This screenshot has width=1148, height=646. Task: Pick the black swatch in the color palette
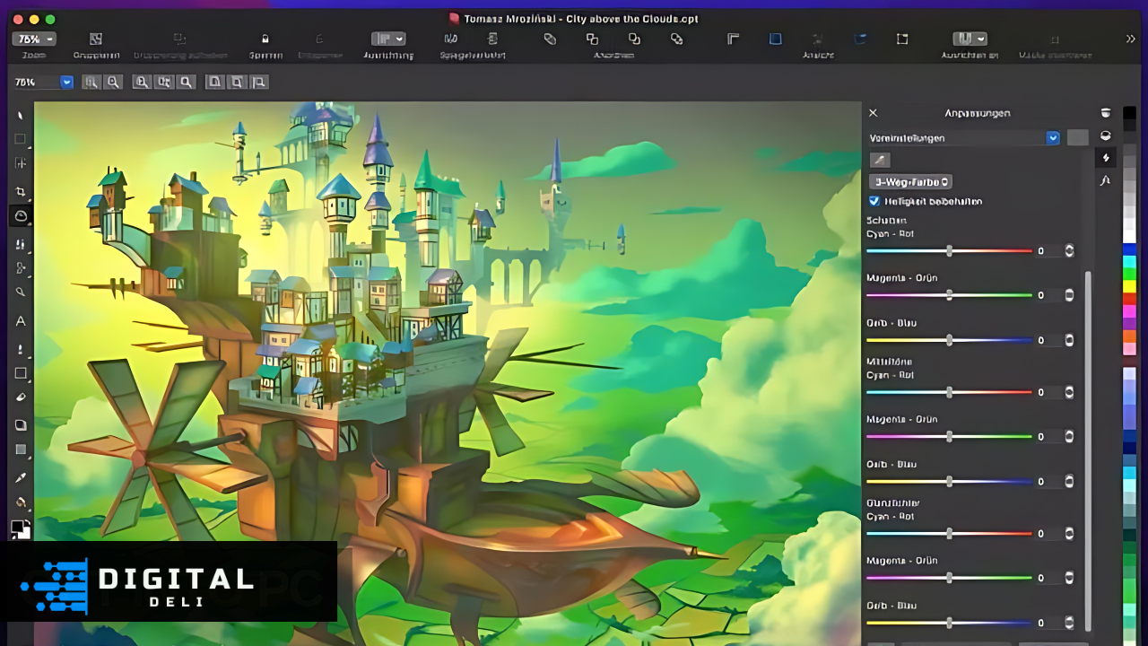click(1129, 113)
